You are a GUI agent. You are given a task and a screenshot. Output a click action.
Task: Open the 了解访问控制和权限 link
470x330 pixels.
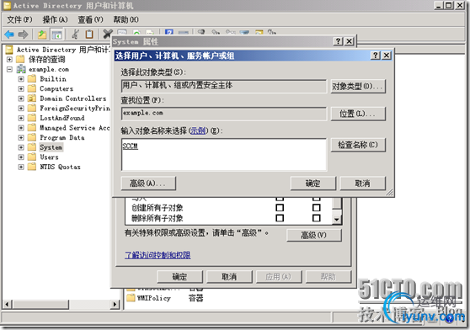(x=158, y=255)
